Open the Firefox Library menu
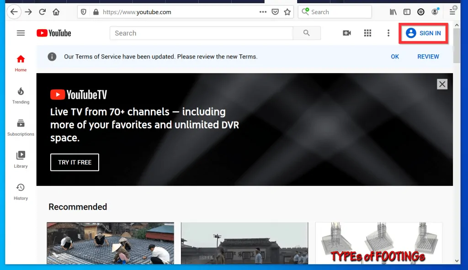The image size is (468, 270). 393,12
